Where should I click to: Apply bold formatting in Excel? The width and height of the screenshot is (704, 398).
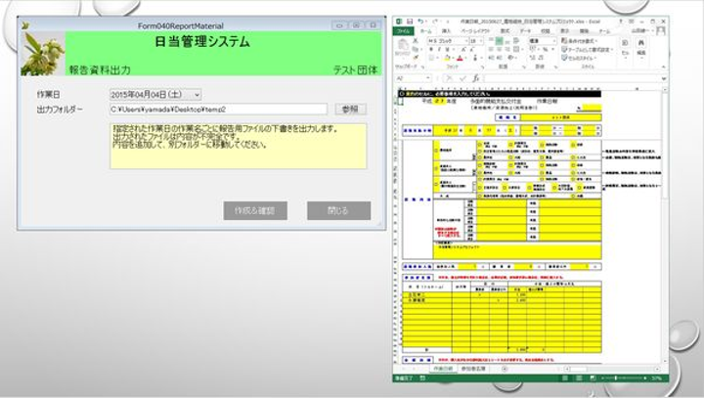[430, 49]
